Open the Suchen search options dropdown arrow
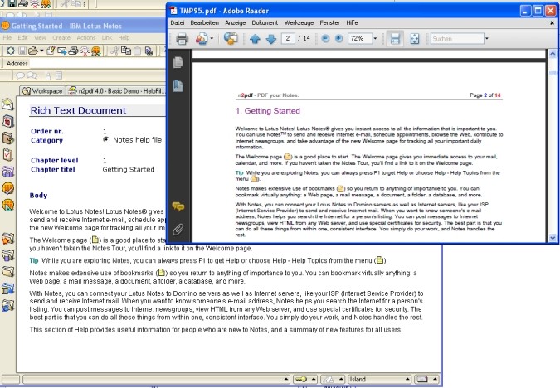Image resolution: width=560 pixels, height=388 pixels. tap(486, 38)
